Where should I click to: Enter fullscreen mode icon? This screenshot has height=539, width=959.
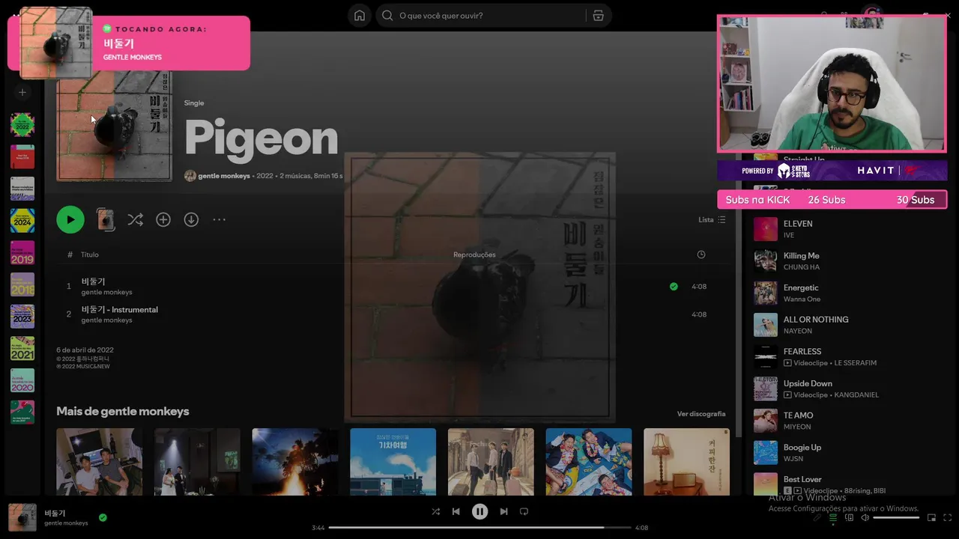coord(948,517)
